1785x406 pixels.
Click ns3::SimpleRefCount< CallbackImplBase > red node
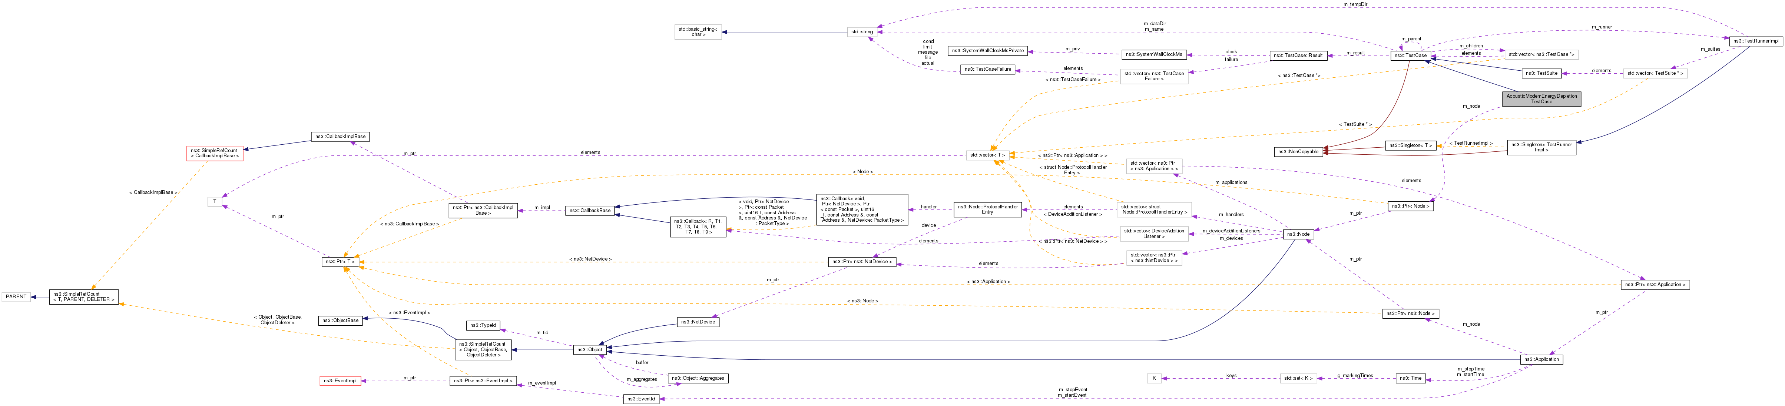(214, 153)
